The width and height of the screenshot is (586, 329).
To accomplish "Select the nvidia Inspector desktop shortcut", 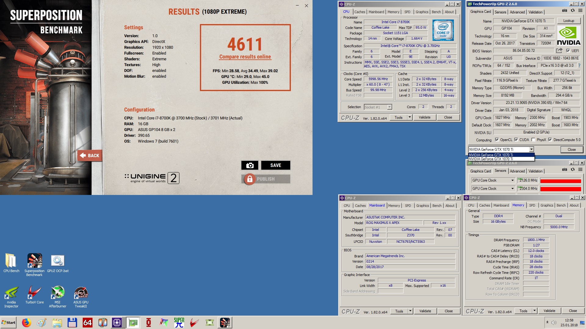I will click(11, 297).
